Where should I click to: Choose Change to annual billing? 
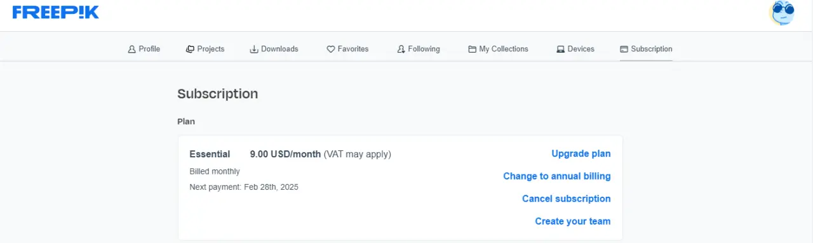coord(557,176)
